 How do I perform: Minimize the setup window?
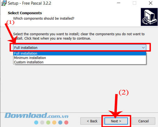click(119, 3)
